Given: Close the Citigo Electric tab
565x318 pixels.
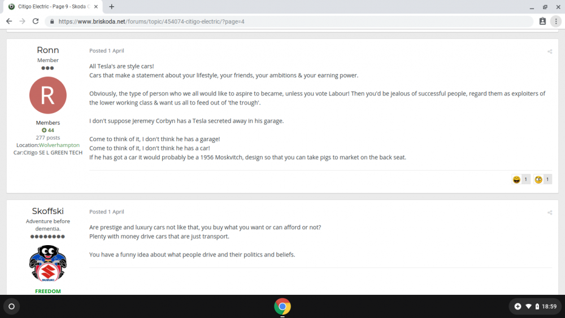Looking at the screenshot, I should [x=96, y=6].
